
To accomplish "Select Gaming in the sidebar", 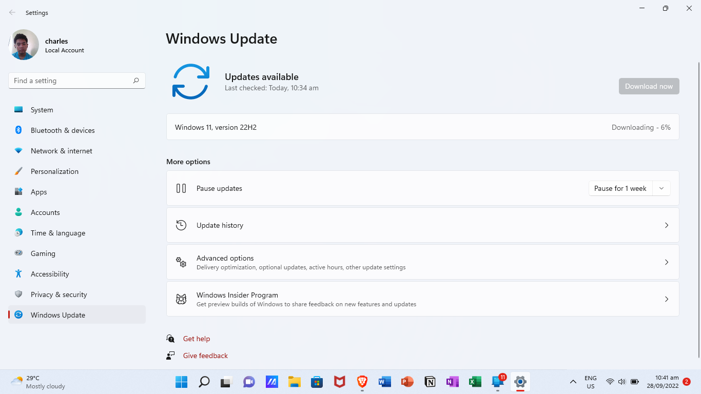I will [77, 253].
